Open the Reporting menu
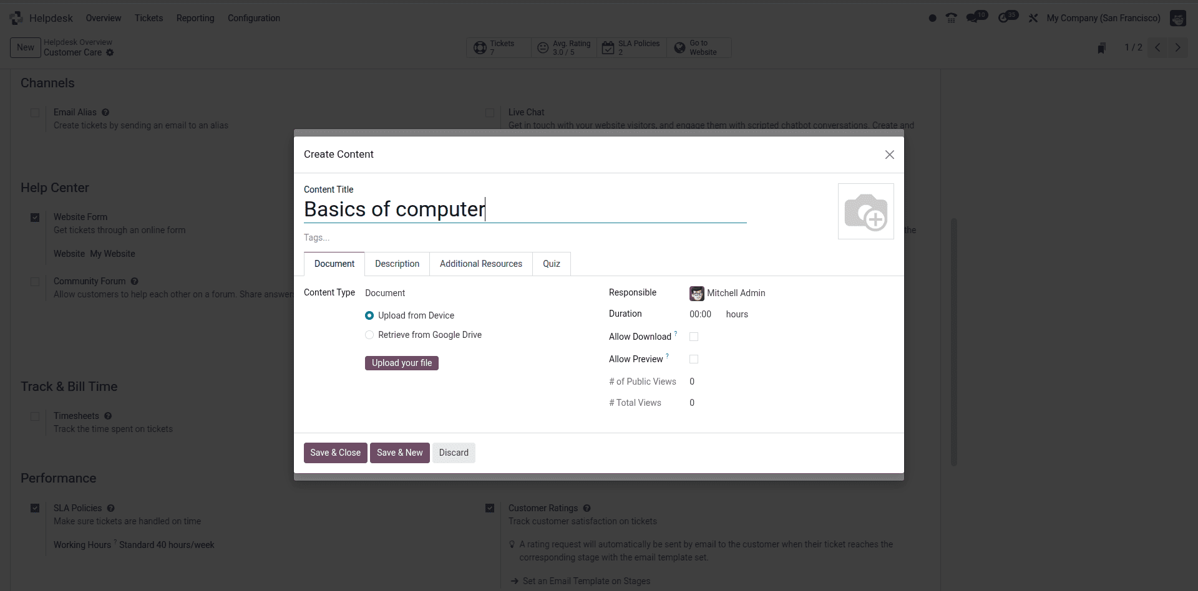This screenshot has height=591, width=1198. tap(195, 18)
